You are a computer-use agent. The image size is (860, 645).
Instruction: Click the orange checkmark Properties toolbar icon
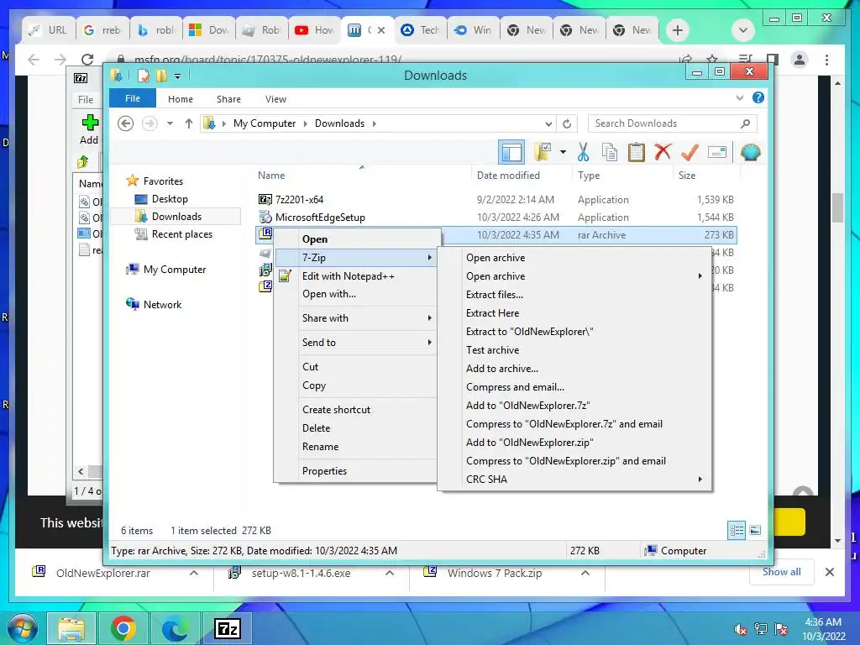[690, 152]
